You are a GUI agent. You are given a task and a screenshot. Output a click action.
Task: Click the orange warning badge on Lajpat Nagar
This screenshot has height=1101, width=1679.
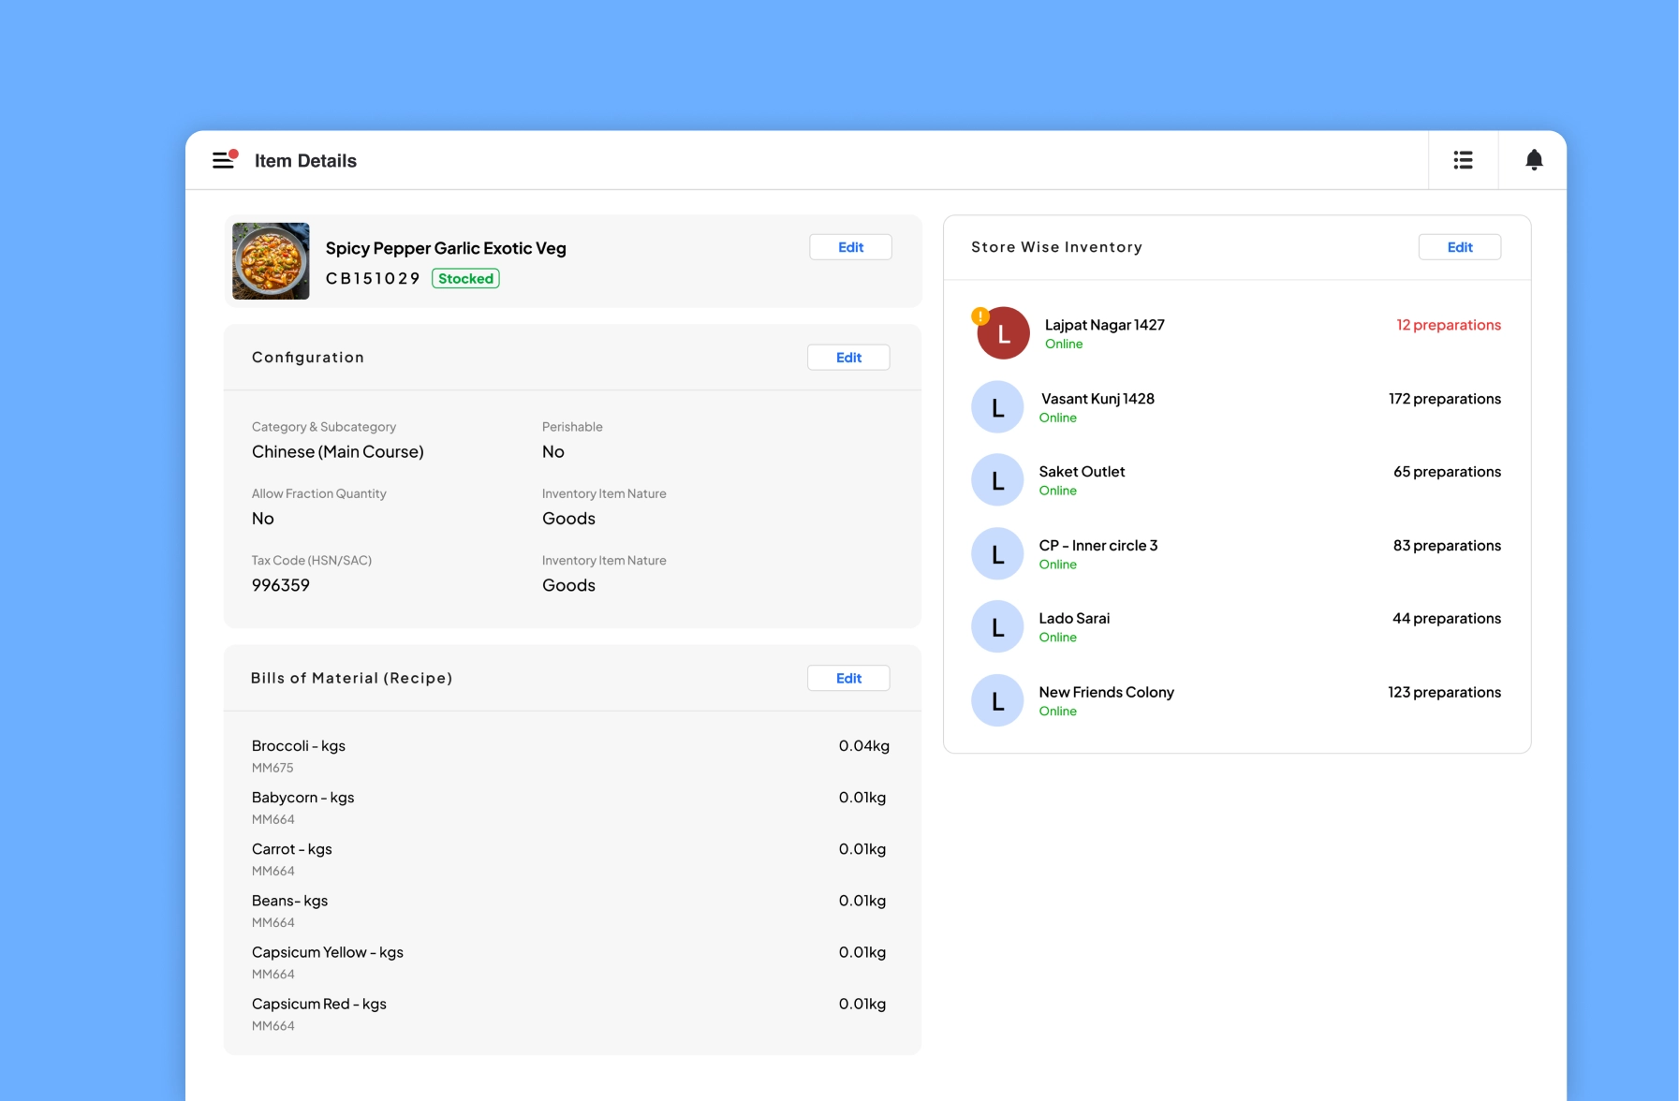tap(980, 316)
